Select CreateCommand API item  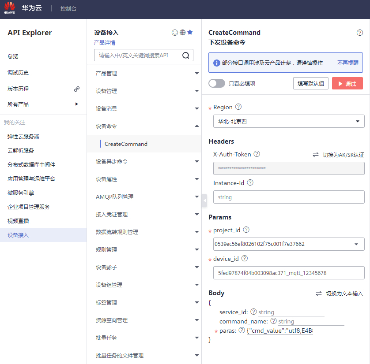(144, 144)
